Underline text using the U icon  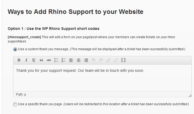pyautogui.click(x=34, y=60)
